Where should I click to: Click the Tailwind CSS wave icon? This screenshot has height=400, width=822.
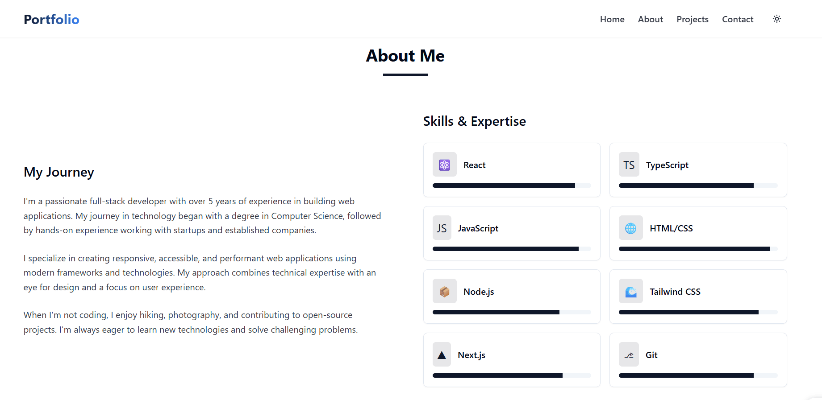(630, 291)
